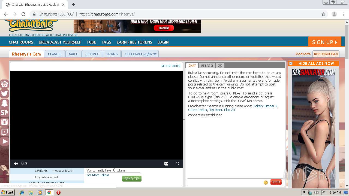Click the YouTube play icon in sidebar
Image resolution: width=349 pixels, height=196 pixels.
pyautogui.click(x=4, y=141)
